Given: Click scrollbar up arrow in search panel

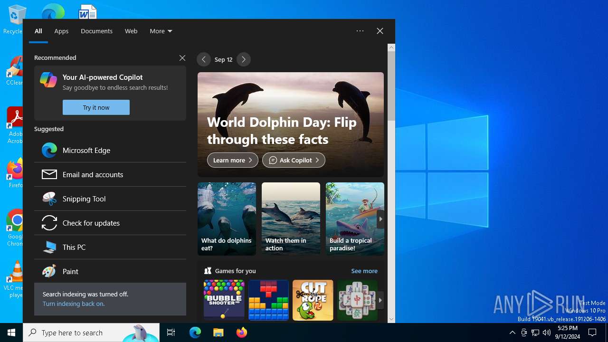Looking at the screenshot, I should click(391, 47).
